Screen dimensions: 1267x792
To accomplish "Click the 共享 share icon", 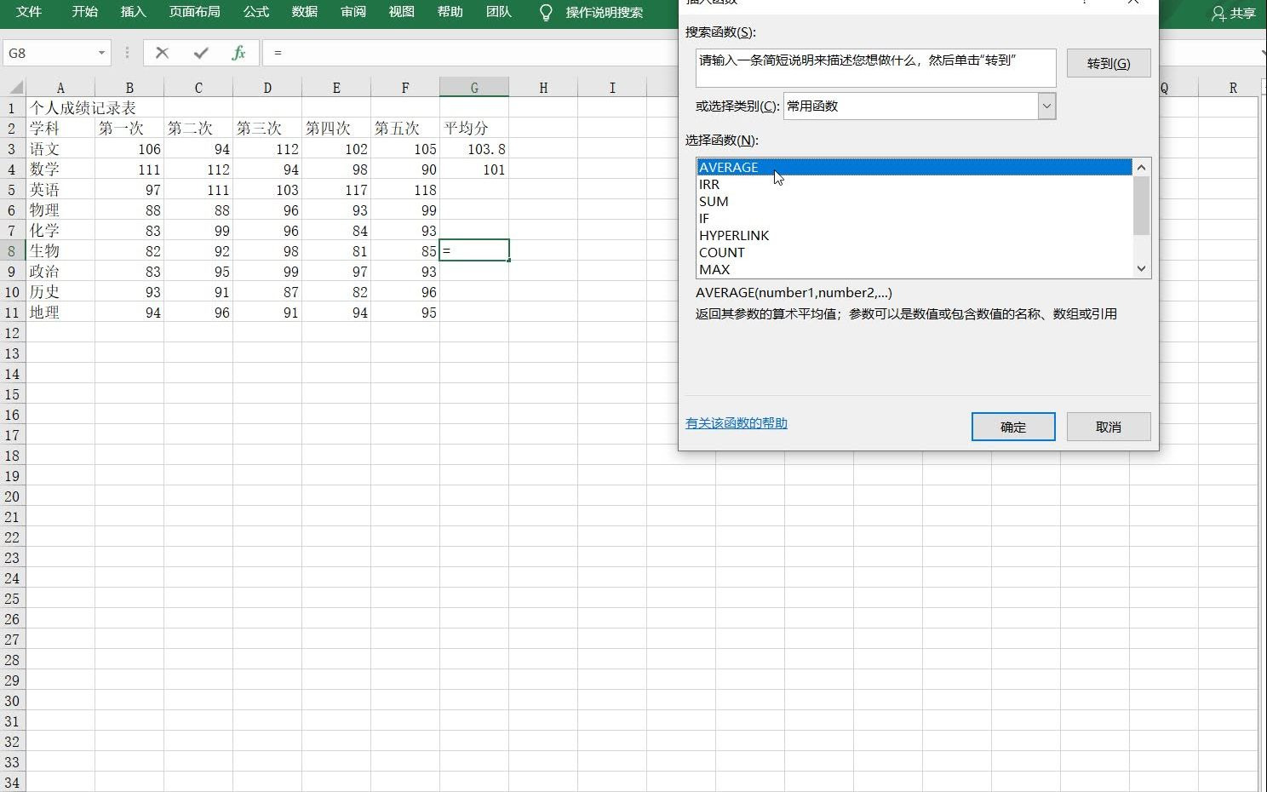I will pyautogui.click(x=1233, y=13).
